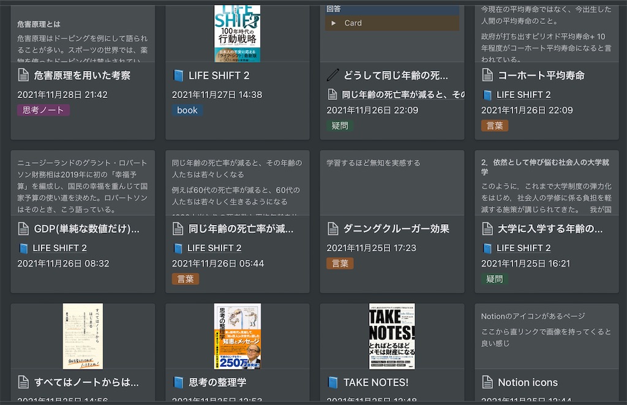
Task: Click page icon beside 大学に入学する年齢の
Action: pos(487,229)
